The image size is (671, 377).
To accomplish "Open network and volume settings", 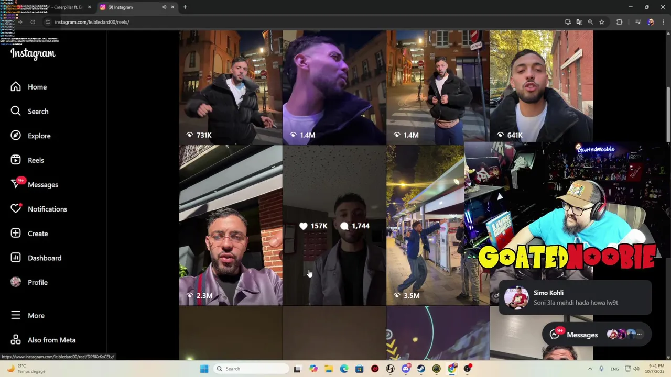I will click(x=632, y=369).
